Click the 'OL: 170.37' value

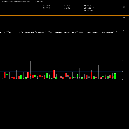[89, 11]
